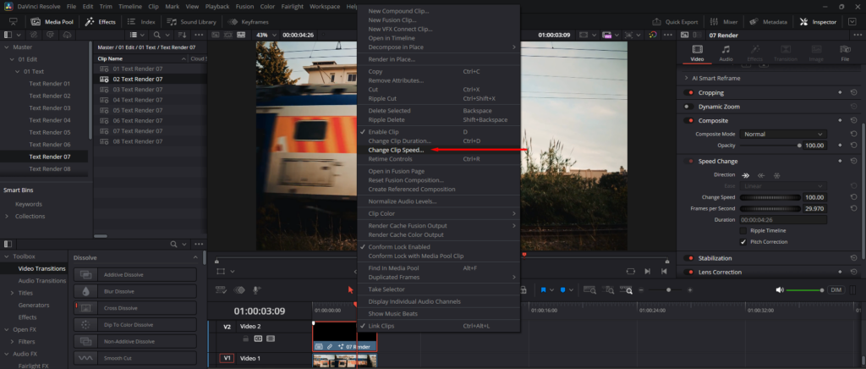This screenshot has height=369, width=866.
Task: Expand the Titles category
Action: point(12,293)
